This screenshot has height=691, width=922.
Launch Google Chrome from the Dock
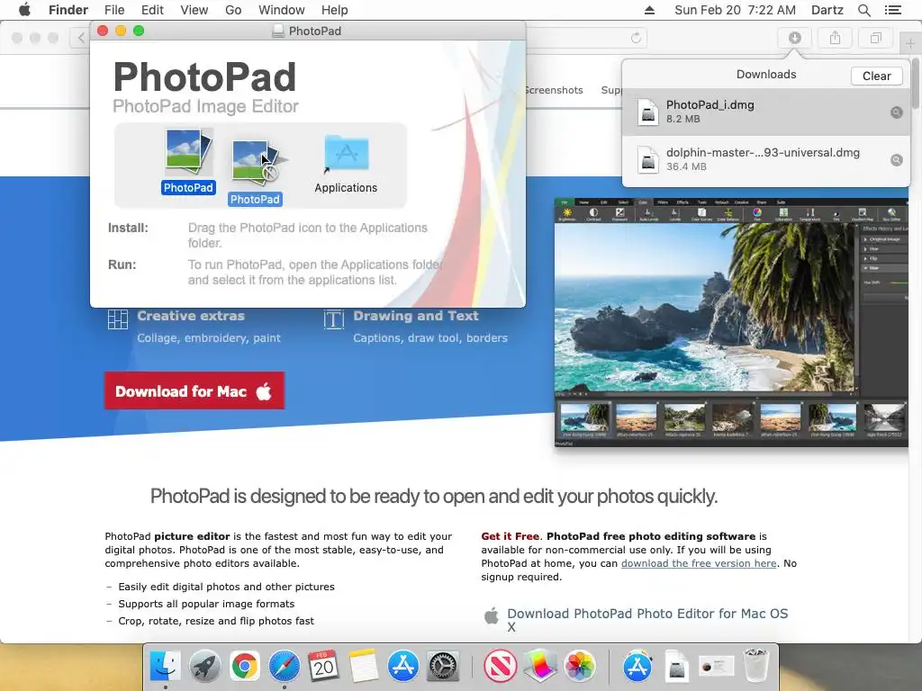pos(245,666)
